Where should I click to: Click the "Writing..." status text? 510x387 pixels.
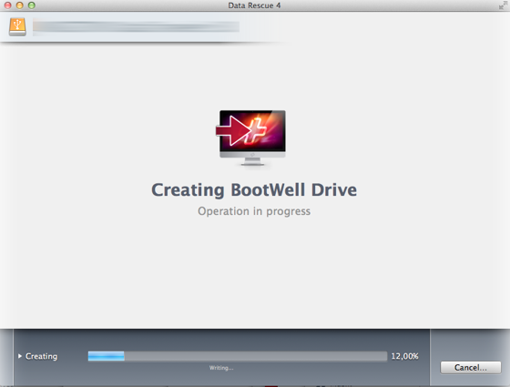click(x=221, y=368)
